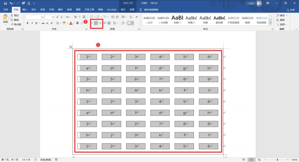Click the ribbon display options icon

268,3
